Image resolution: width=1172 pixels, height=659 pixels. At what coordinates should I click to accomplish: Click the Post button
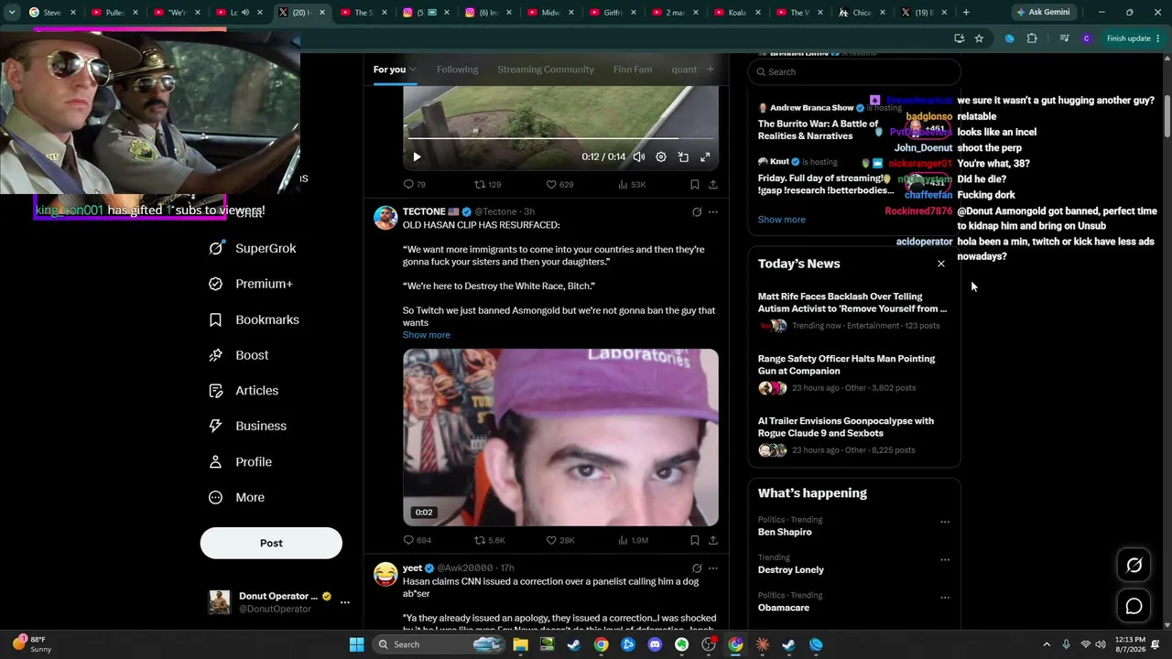click(x=271, y=543)
